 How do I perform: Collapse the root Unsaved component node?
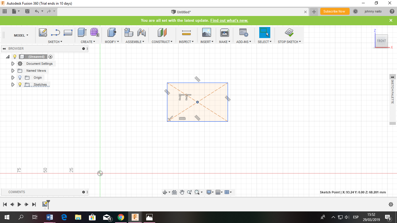8,57
